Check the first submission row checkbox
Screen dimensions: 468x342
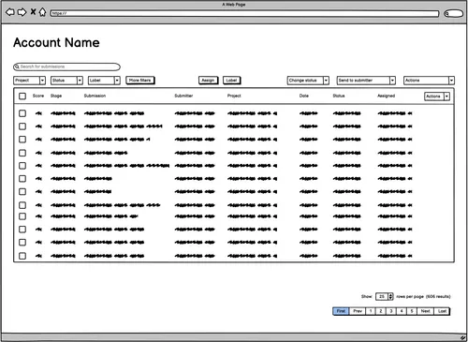pyautogui.click(x=22, y=113)
